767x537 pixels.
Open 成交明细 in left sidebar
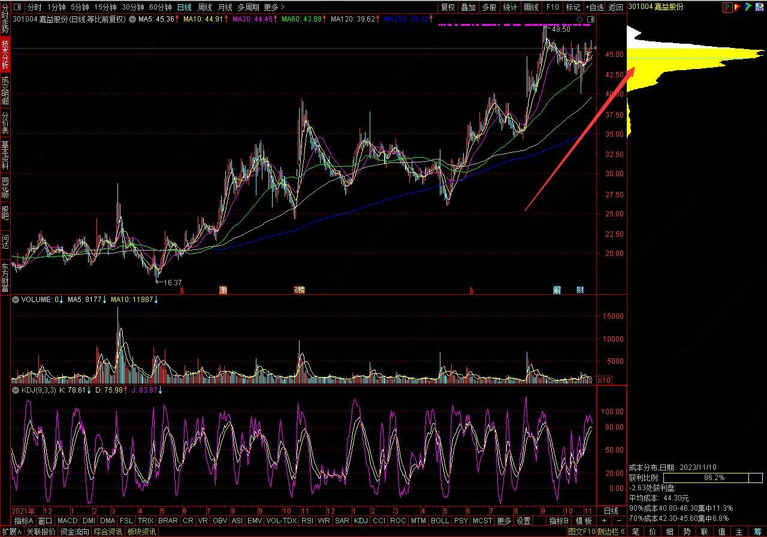pos(5,90)
